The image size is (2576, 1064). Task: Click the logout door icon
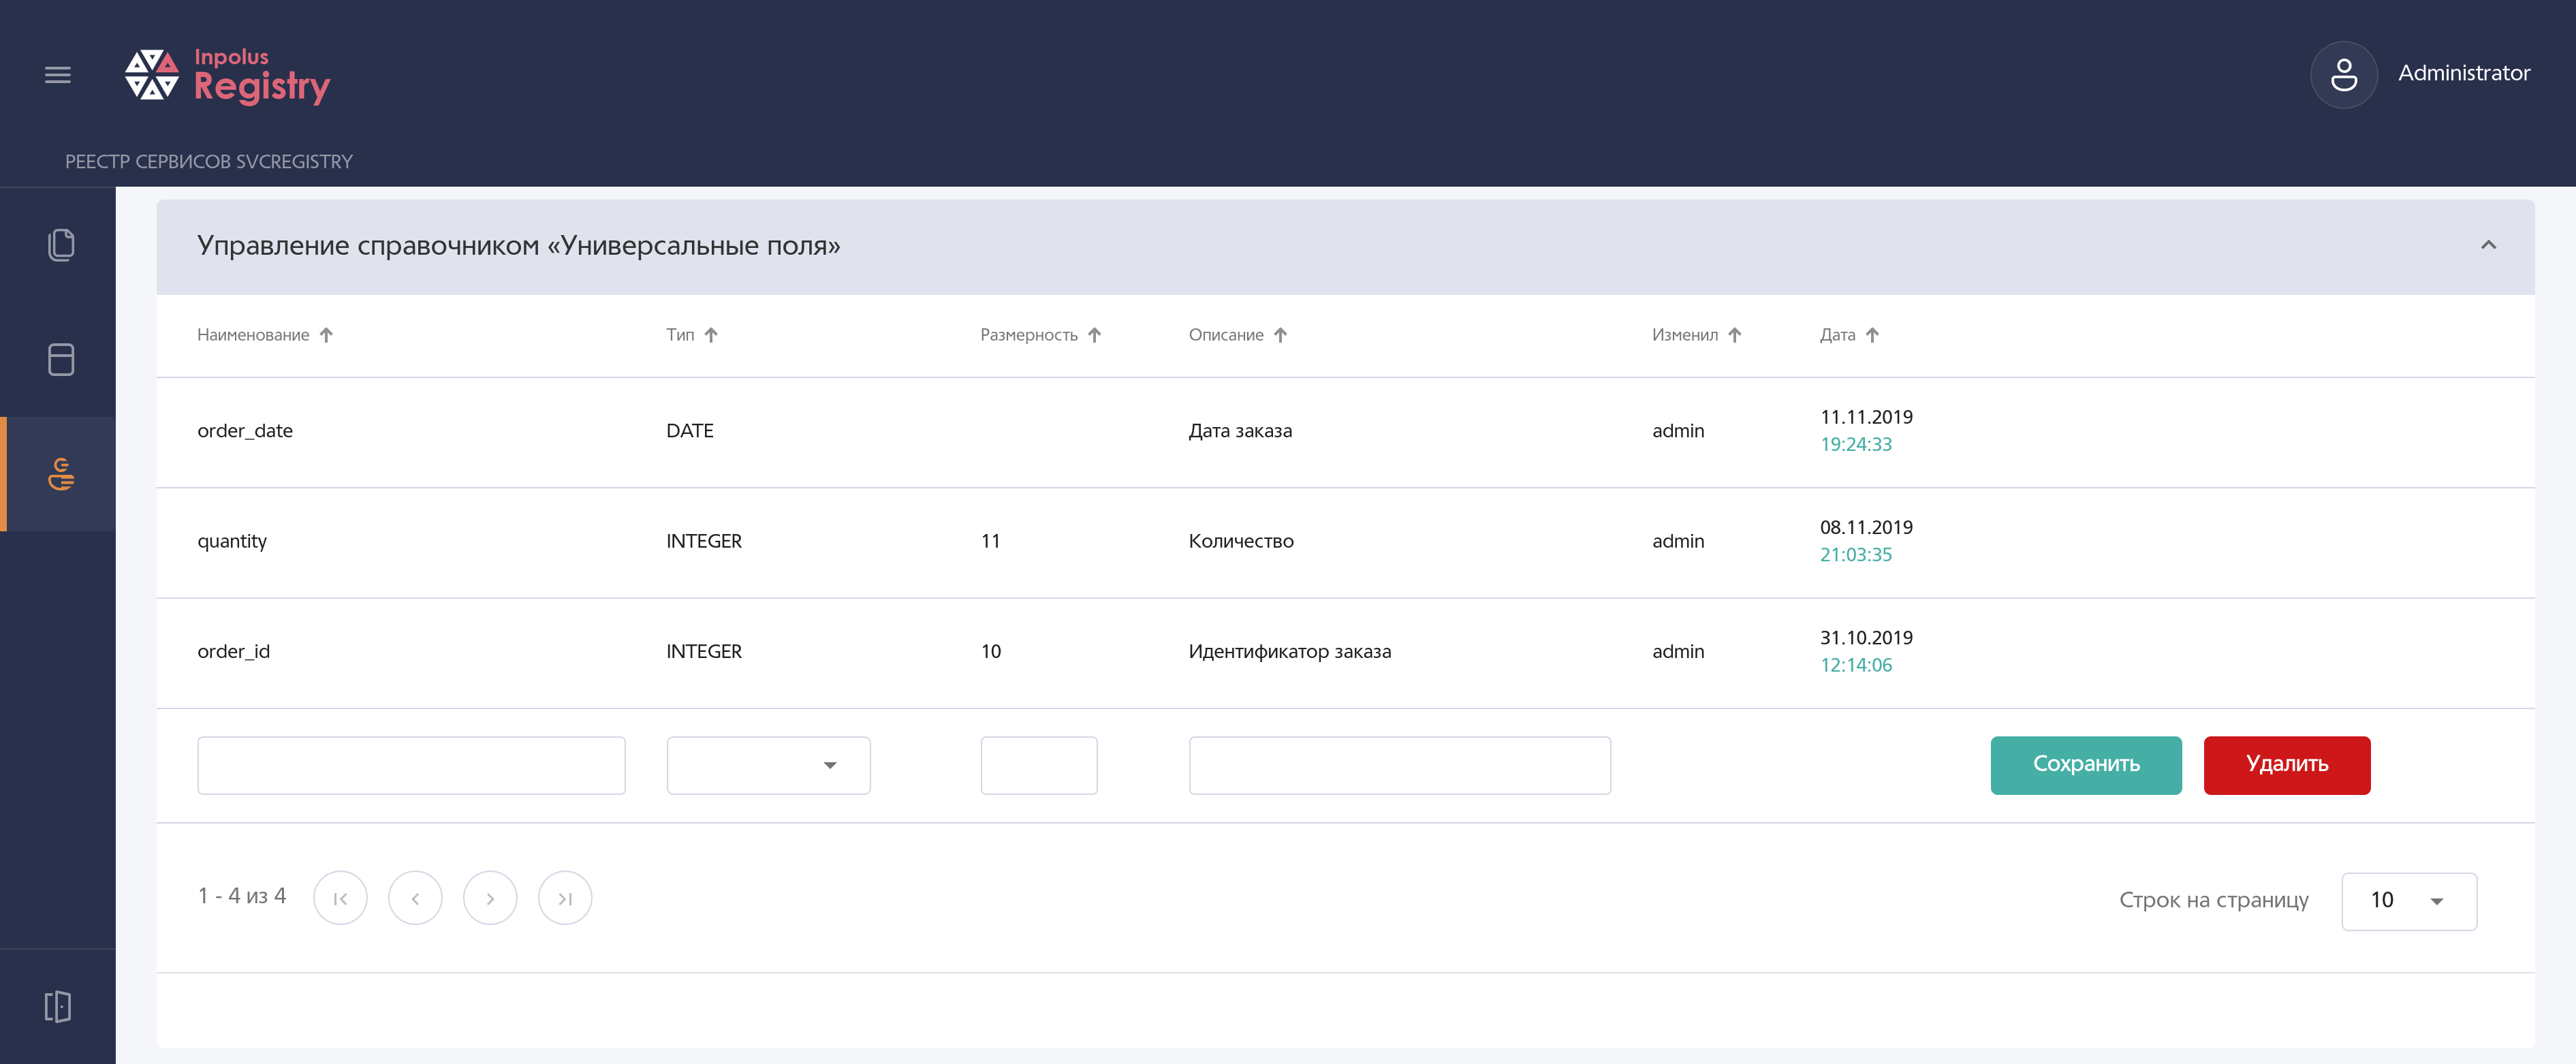[58, 1006]
